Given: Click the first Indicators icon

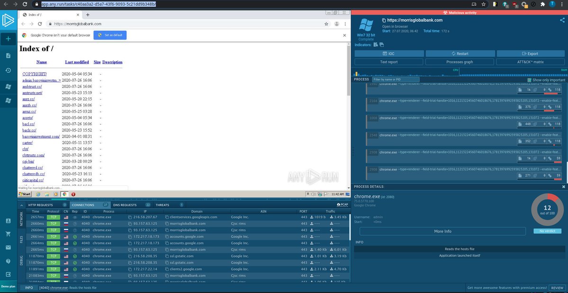Looking at the screenshot, I should coord(376,45).
